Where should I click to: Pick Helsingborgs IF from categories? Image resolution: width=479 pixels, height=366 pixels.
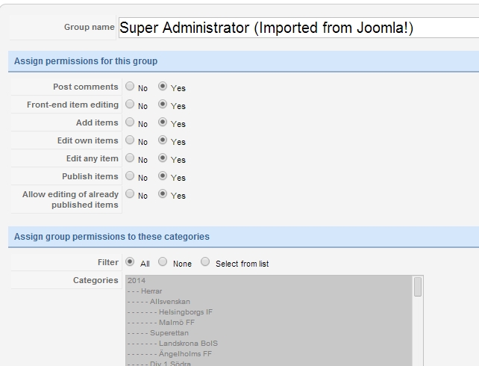click(x=269, y=312)
